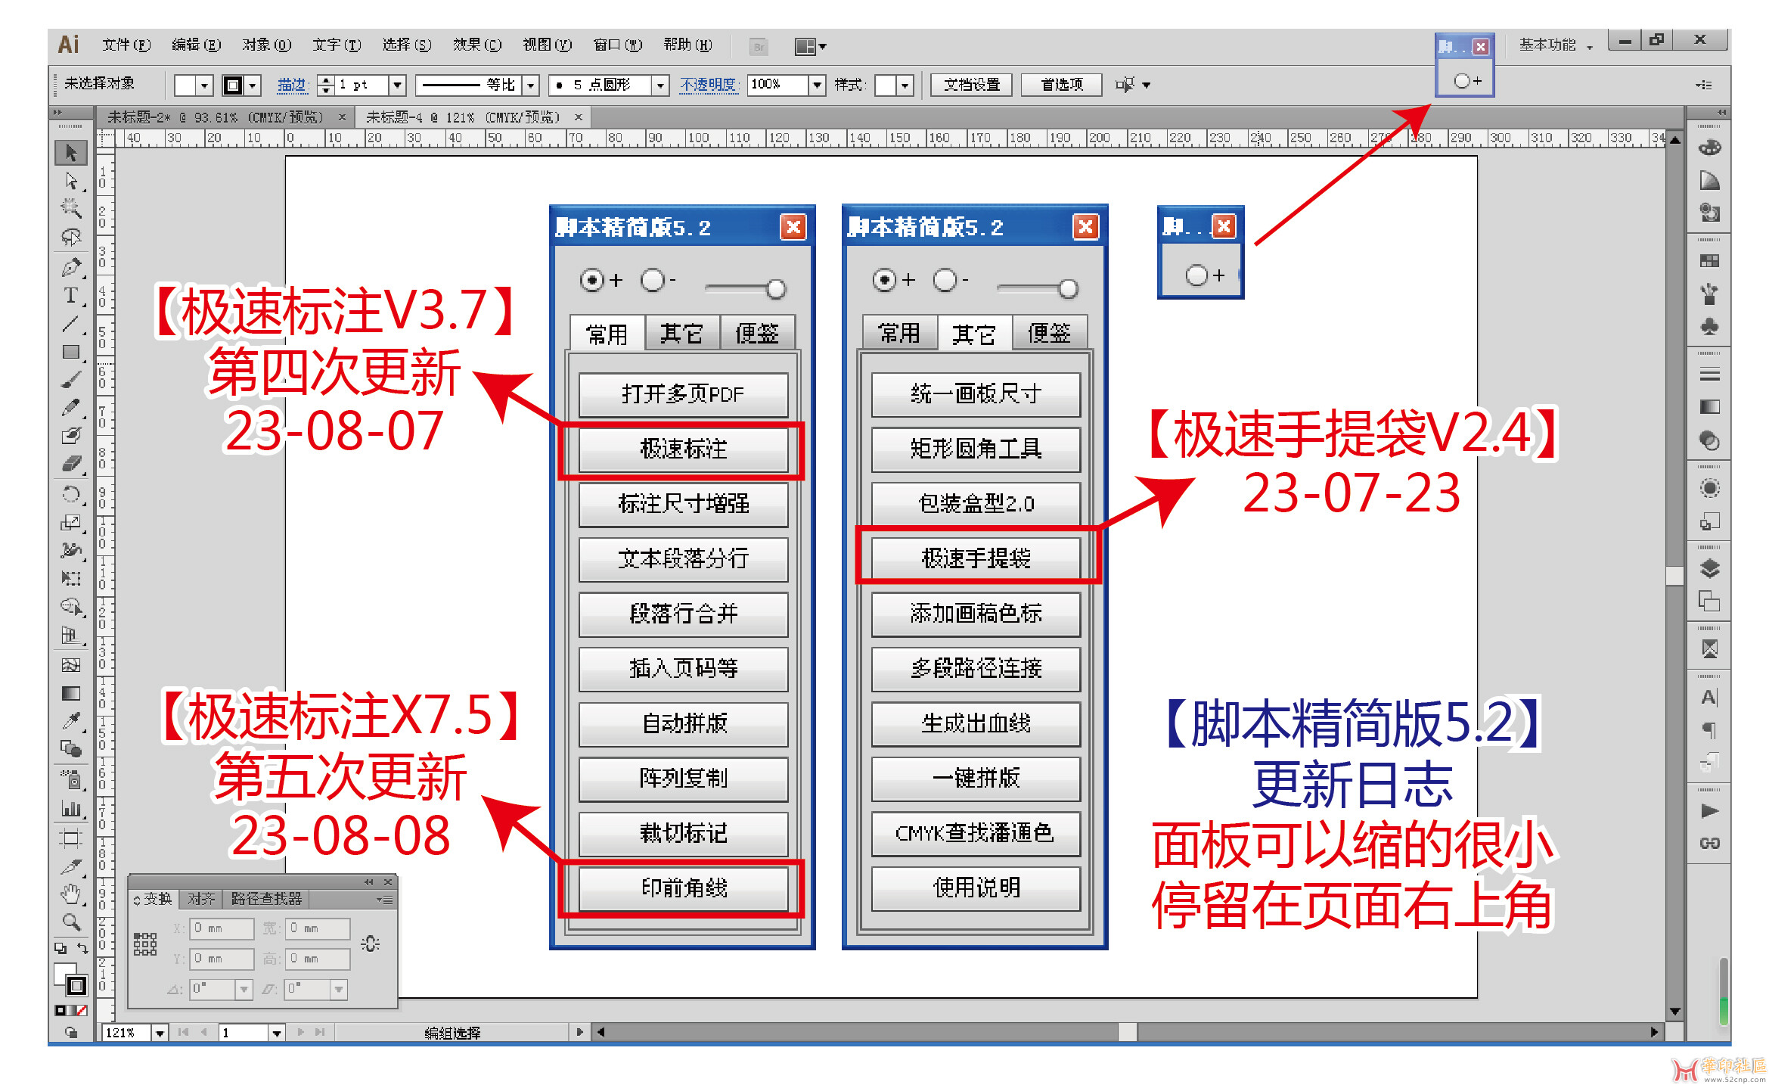Viewport: 1769px width, 1085px height.
Task: Select the Pen tool
Action: coord(71,266)
